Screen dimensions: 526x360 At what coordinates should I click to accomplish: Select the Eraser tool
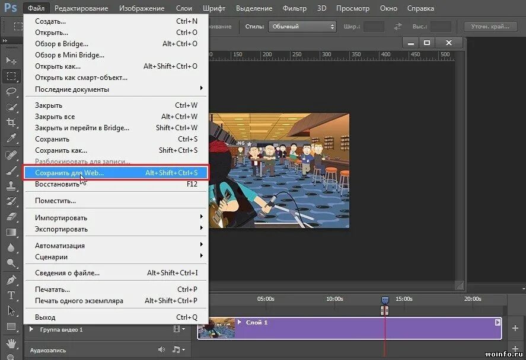tap(11, 217)
